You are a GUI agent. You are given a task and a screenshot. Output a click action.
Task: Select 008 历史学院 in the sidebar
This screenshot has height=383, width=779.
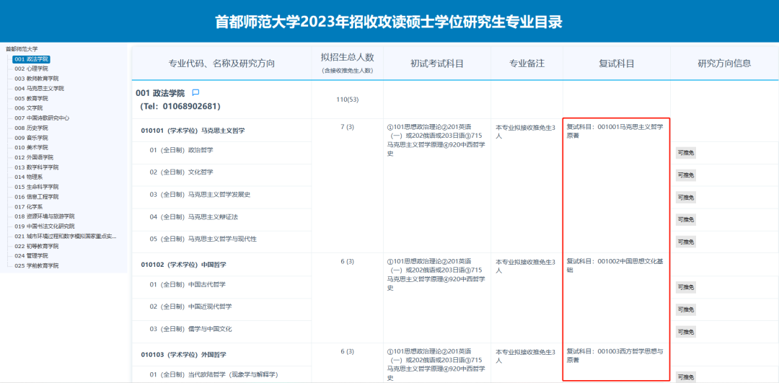click(31, 128)
